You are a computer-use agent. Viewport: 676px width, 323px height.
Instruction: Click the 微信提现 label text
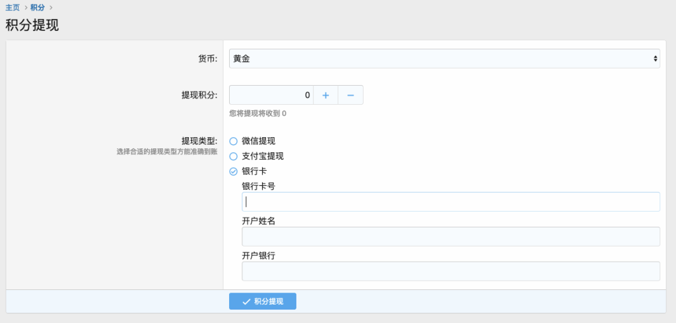point(258,141)
